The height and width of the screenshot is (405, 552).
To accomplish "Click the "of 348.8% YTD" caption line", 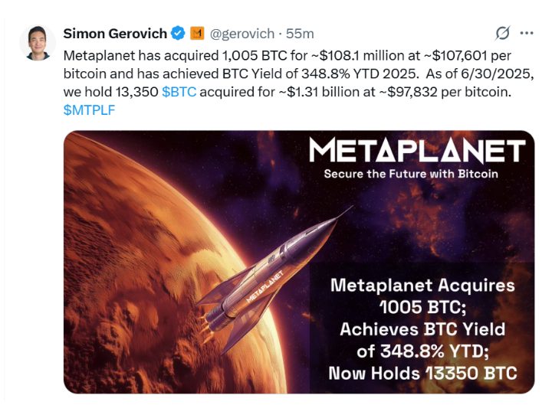I will pos(422,351).
